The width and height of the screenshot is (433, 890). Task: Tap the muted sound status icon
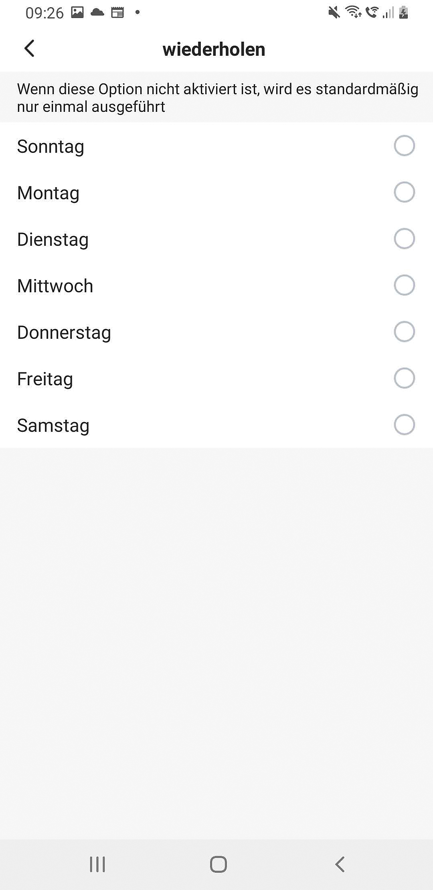coord(334,13)
